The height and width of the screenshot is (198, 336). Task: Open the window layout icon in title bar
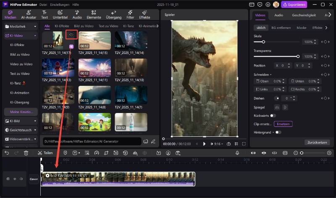coord(252,5)
